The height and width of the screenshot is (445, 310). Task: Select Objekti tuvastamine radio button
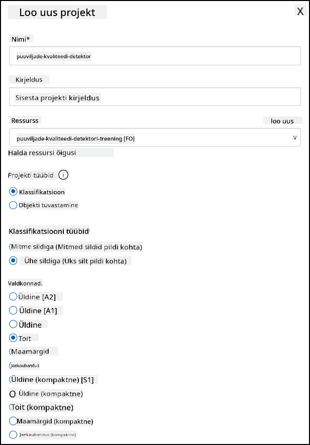coord(13,205)
